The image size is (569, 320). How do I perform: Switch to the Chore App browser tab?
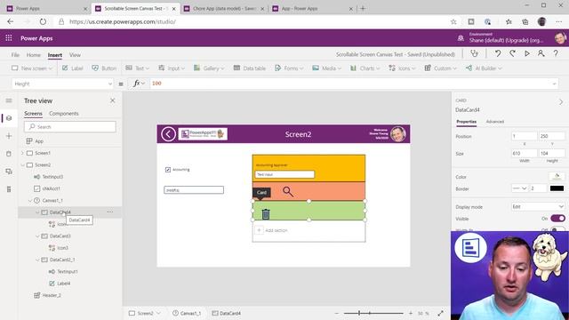pos(224,8)
